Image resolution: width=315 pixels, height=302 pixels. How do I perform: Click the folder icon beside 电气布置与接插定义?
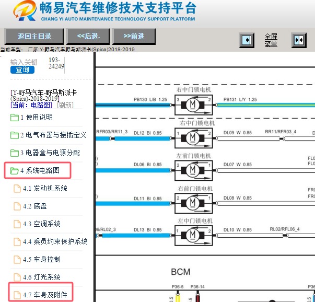(15, 135)
